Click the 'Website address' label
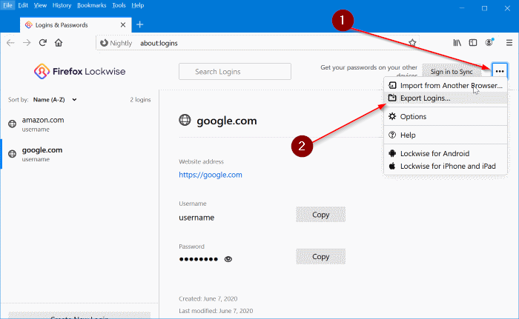 pos(201,161)
